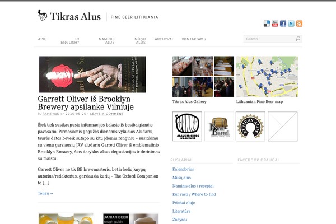
Task: Go to the Kontaktams page
Action: (194, 39)
